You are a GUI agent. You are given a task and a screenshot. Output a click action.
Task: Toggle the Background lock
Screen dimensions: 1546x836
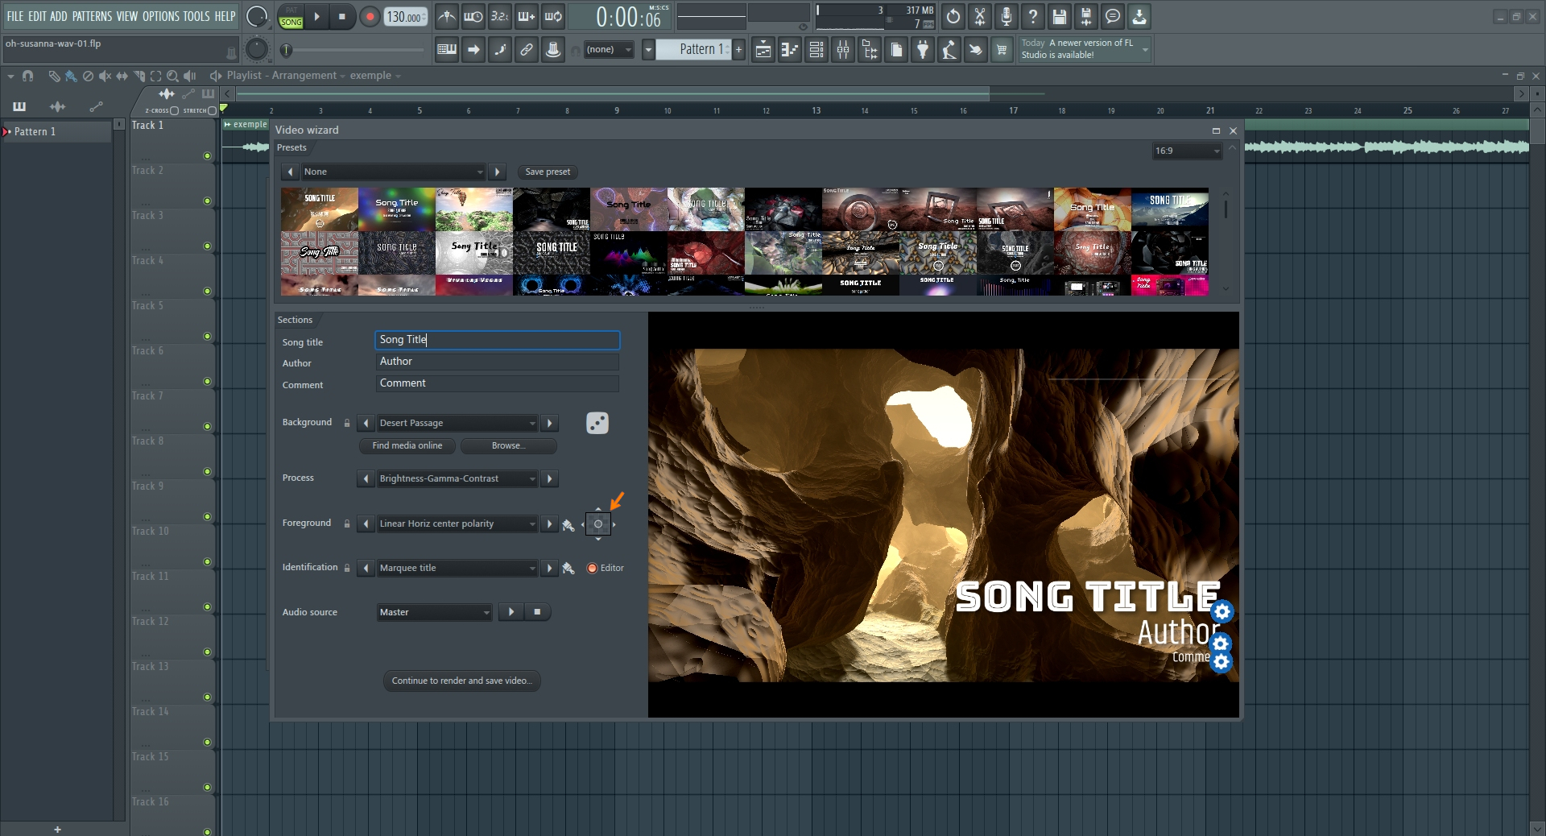[347, 423]
